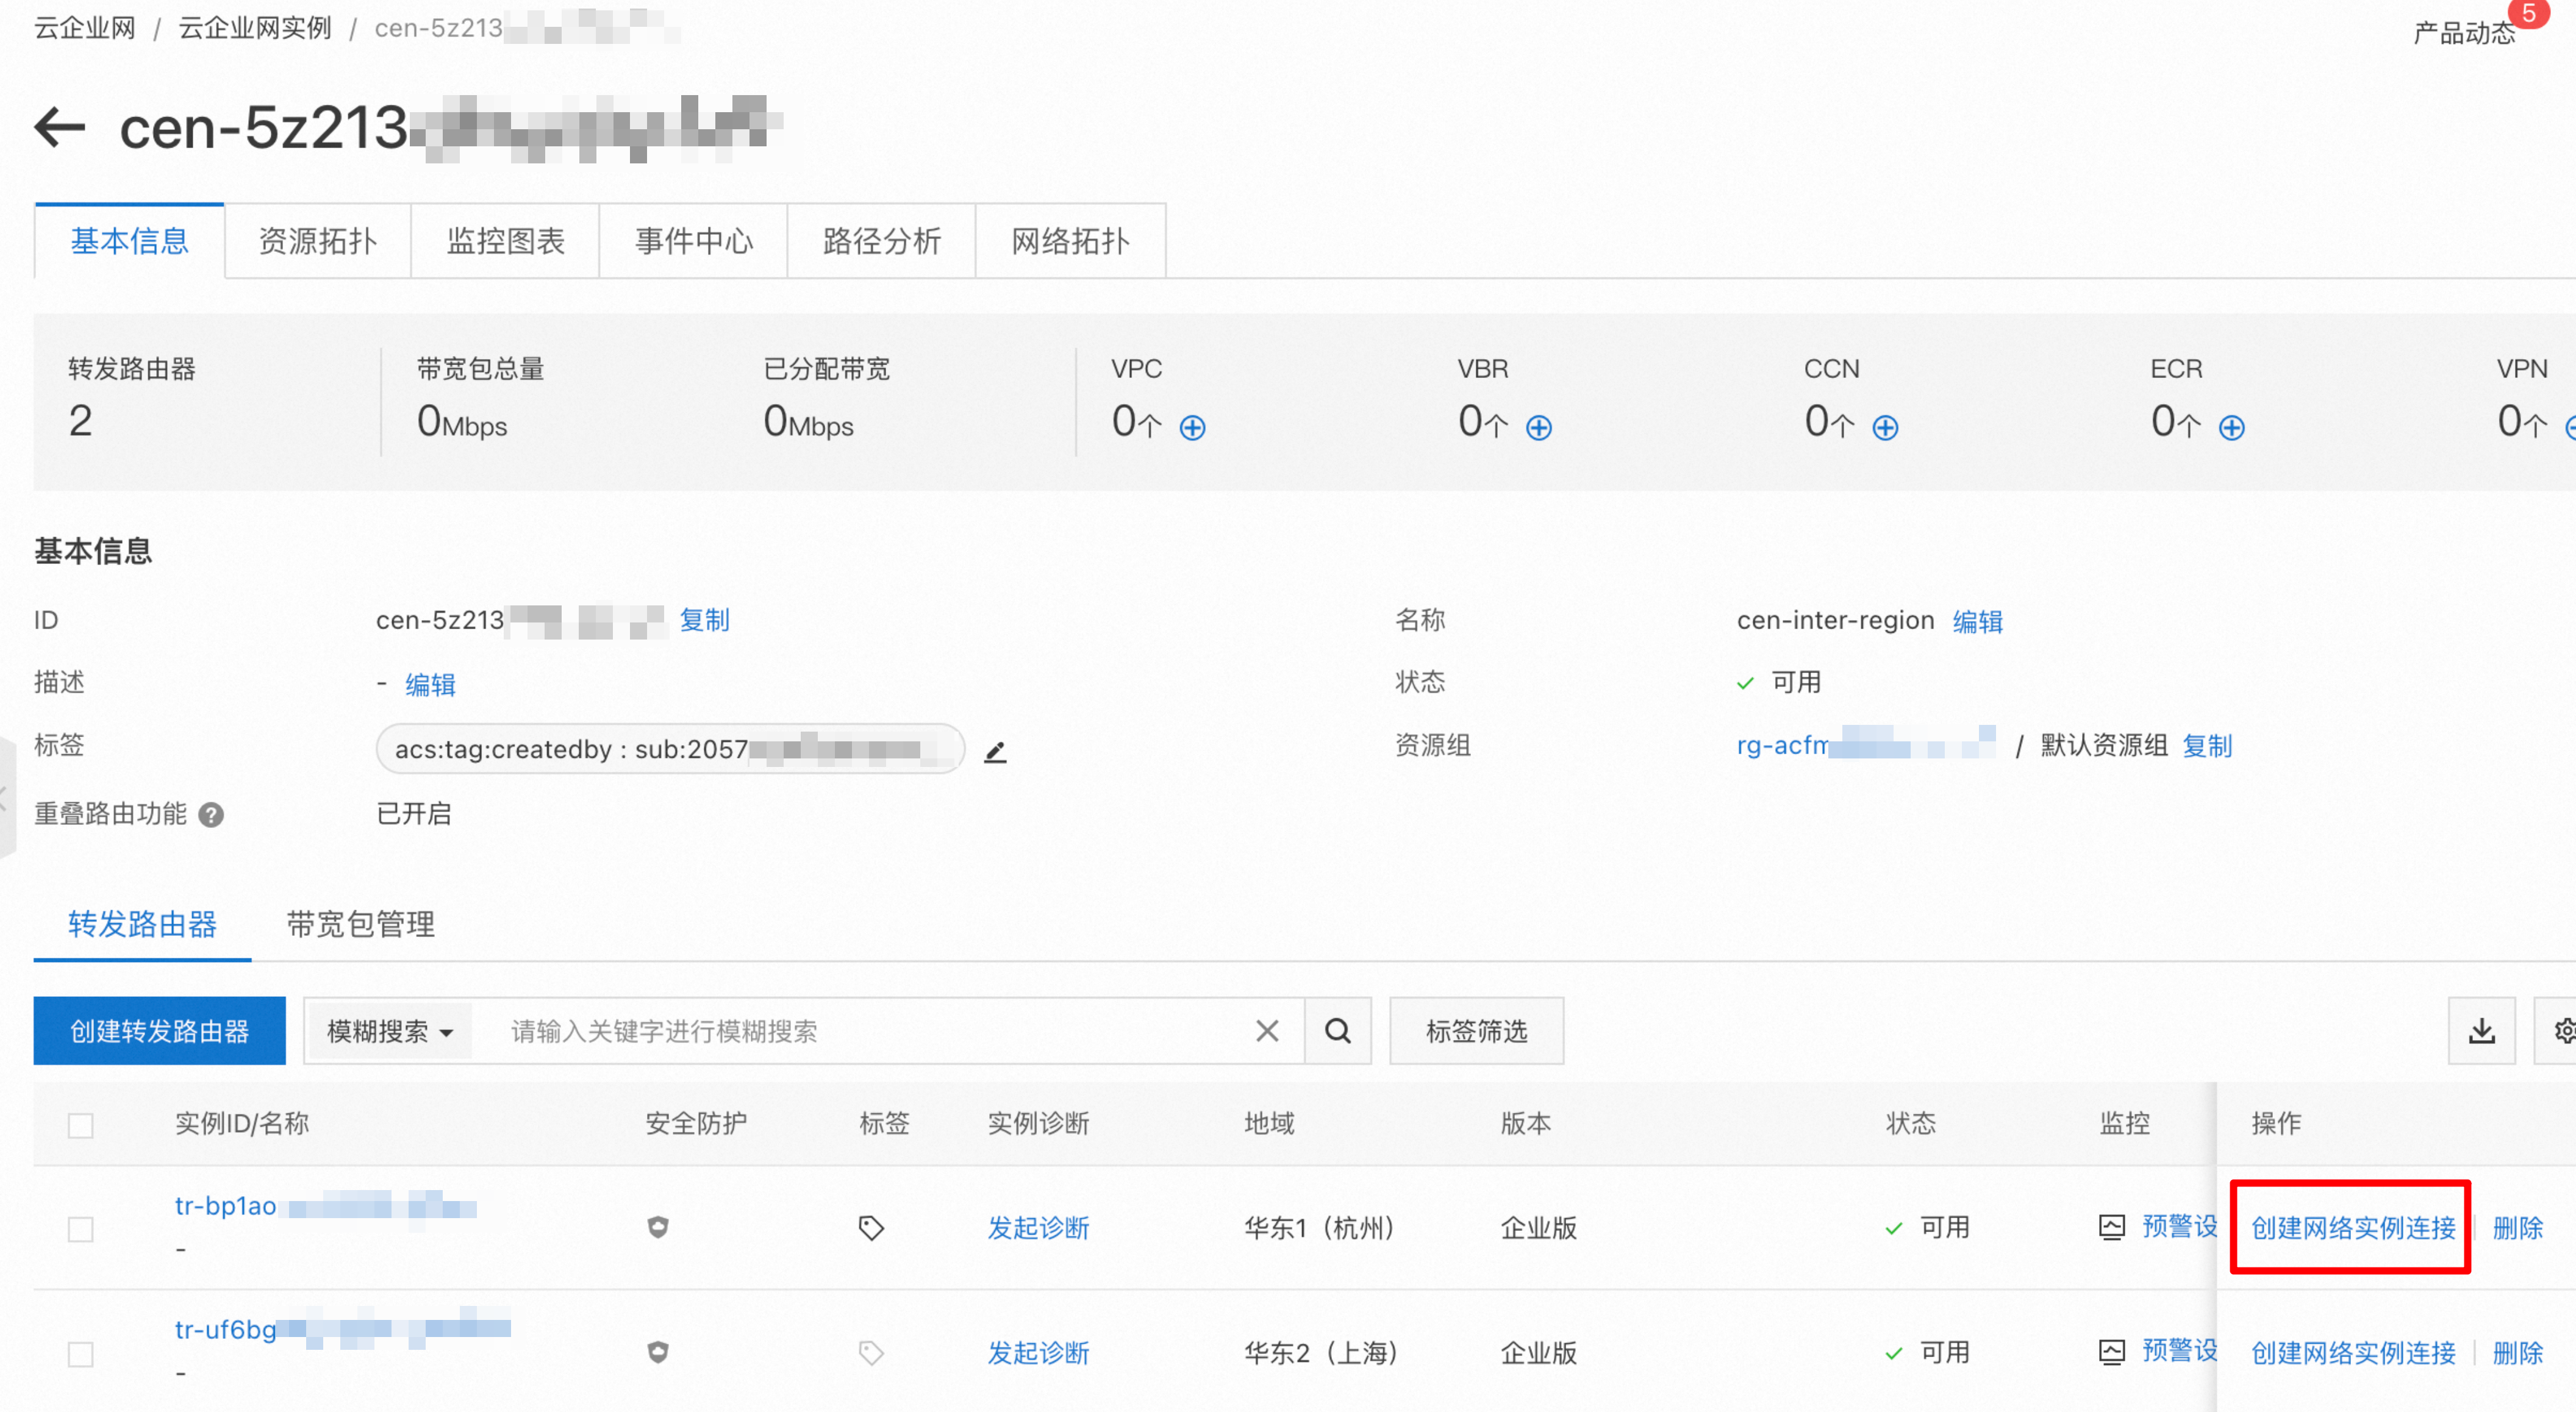Open monitor chart icon in 上海 row
Viewport: 2576px width, 1412px height.
[x=2111, y=1352]
